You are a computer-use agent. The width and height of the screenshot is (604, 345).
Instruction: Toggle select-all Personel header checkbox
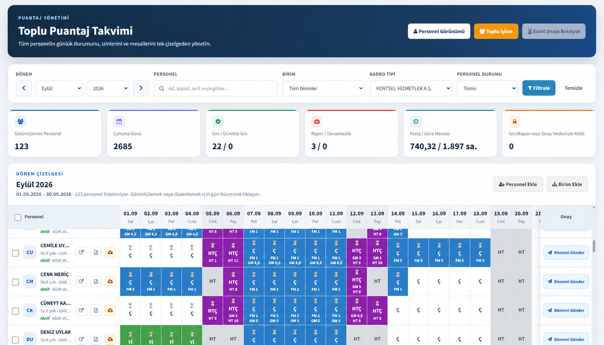click(18, 217)
